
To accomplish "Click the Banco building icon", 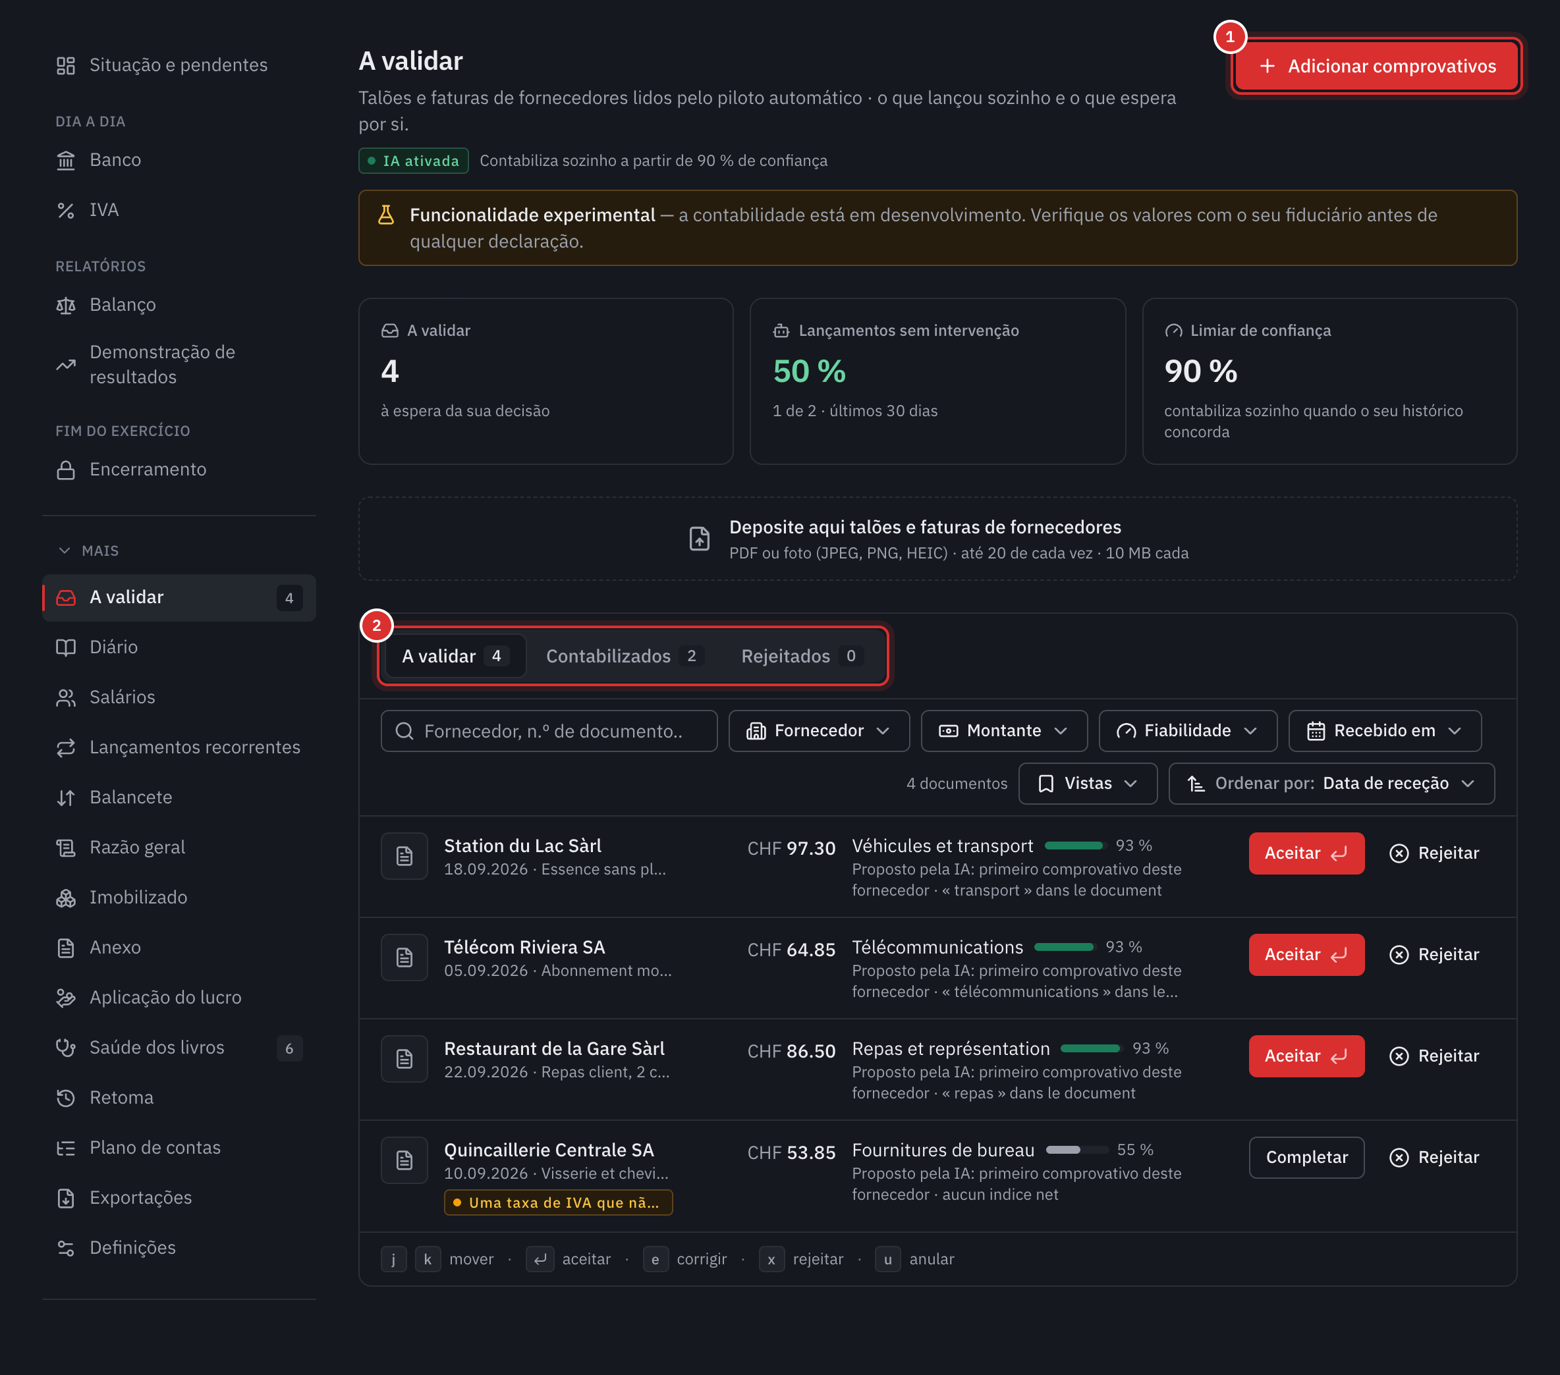I will coord(66,160).
